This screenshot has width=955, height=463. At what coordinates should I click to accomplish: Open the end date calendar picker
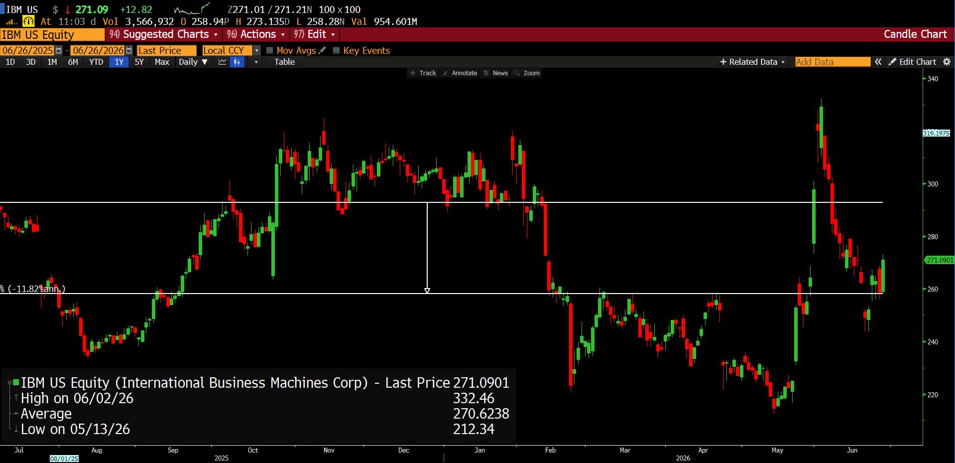(129, 50)
